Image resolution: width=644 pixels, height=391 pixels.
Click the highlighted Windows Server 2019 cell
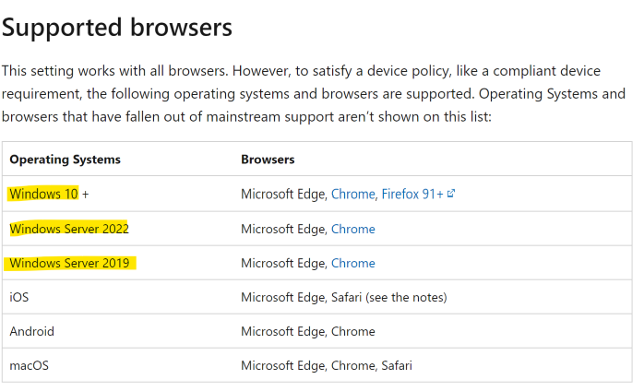coord(69,263)
